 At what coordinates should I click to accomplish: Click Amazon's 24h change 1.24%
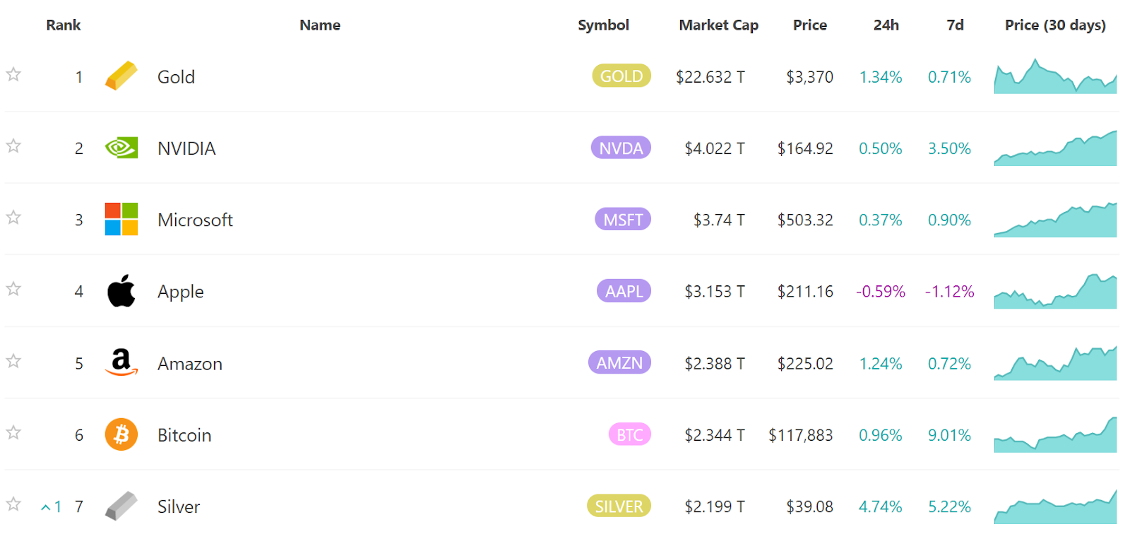[880, 363]
